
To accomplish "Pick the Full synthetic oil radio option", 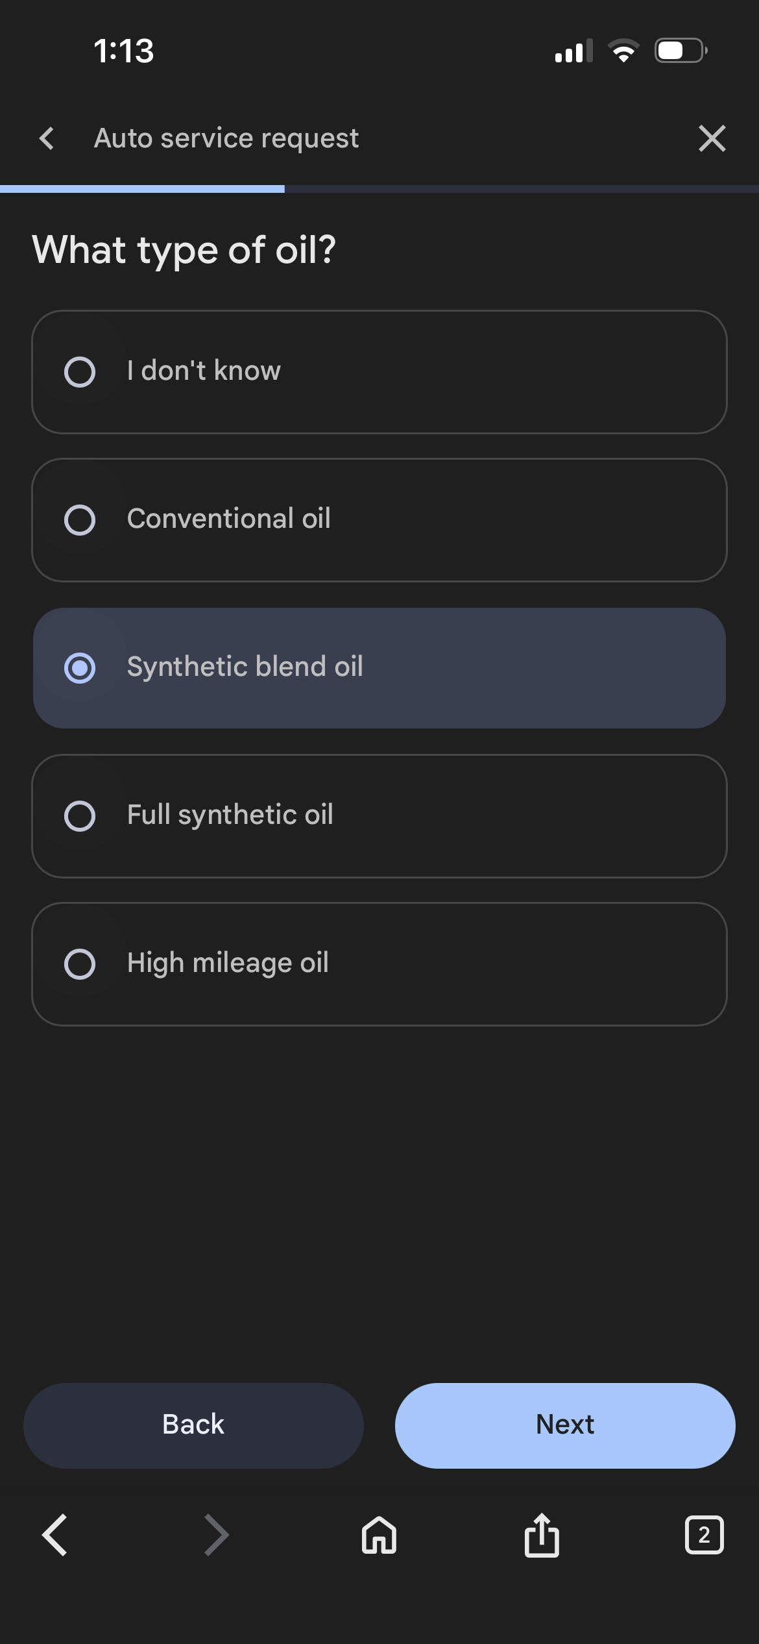I will point(80,816).
